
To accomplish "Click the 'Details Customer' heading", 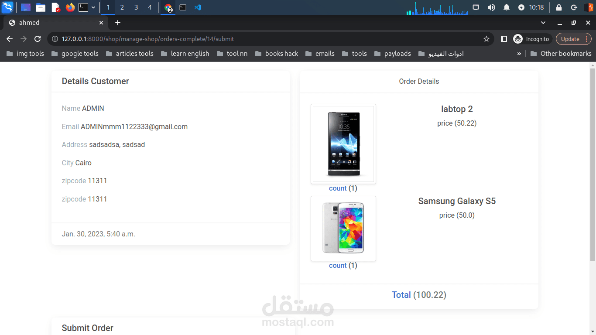I will 96,81.
